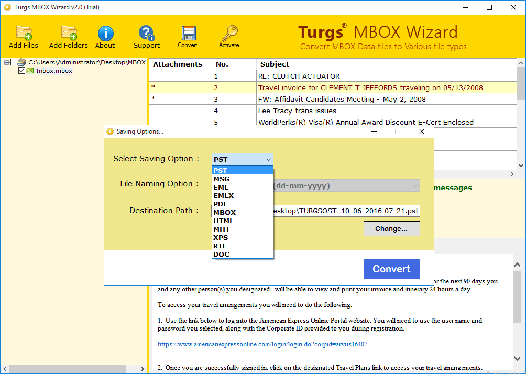Choose RTF from the saving option list
Viewport: 526px width, 374px height.
[243, 246]
